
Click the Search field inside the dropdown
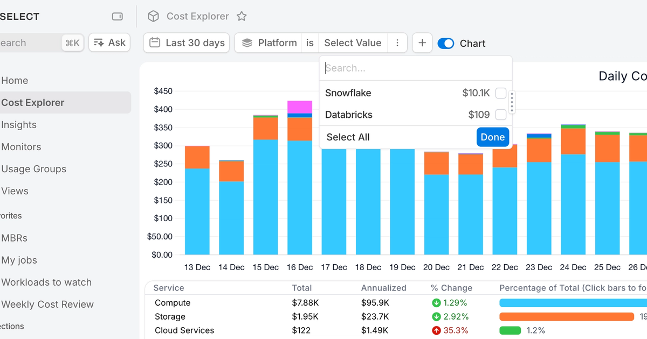[x=415, y=68]
